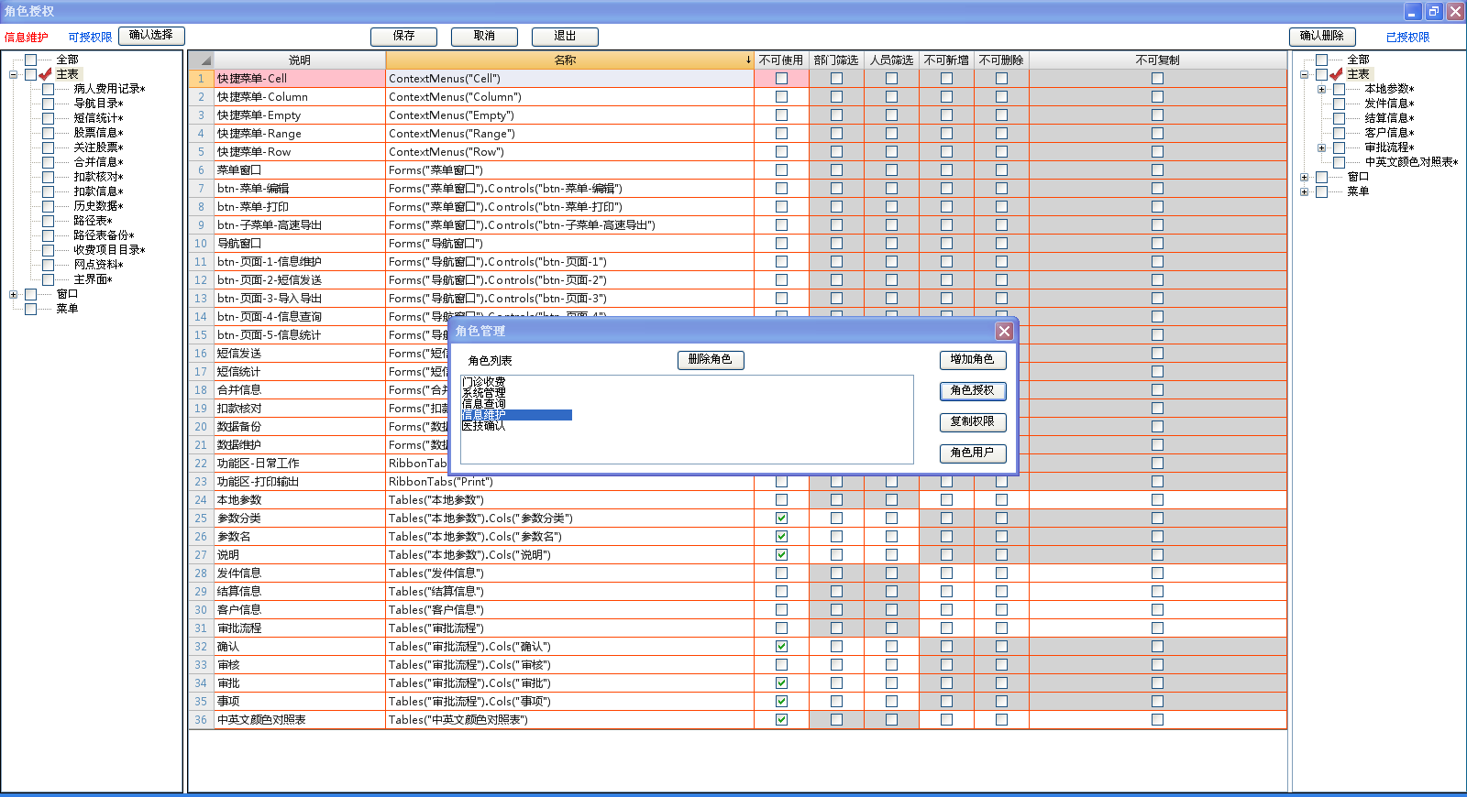
Task: Click the 说明 column header
Action: coord(300,60)
